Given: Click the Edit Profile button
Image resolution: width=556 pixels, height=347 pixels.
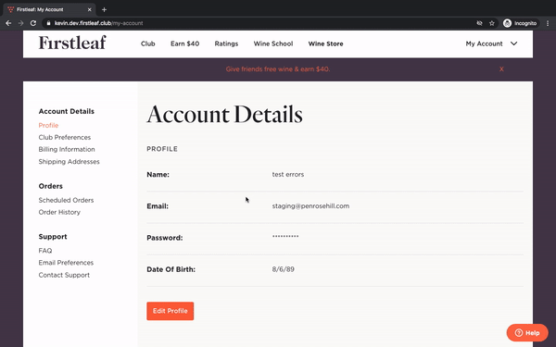Looking at the screenshot, I should 171,311.
